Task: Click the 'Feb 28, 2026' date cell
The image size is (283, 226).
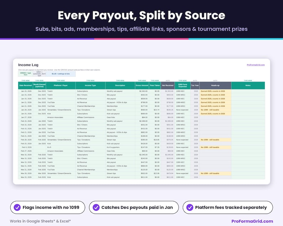Action: [x=25, y=140]
